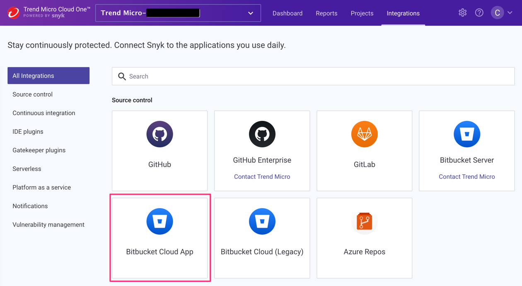The image size is (522, 286).
Task: Switch to the Projects tab
Action: point(362,13)
